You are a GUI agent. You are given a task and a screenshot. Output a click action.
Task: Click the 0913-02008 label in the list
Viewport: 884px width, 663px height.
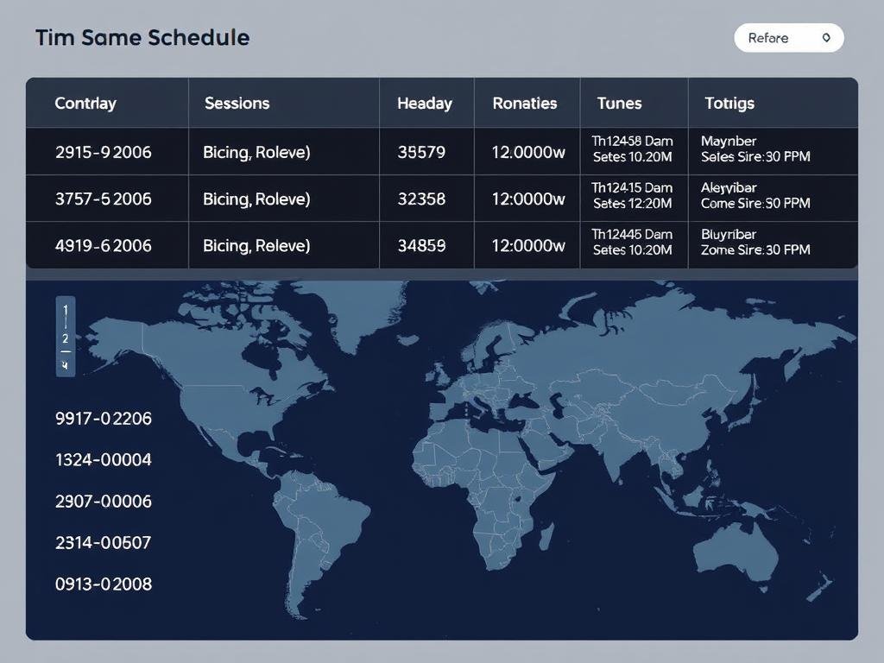coord(104,584)
